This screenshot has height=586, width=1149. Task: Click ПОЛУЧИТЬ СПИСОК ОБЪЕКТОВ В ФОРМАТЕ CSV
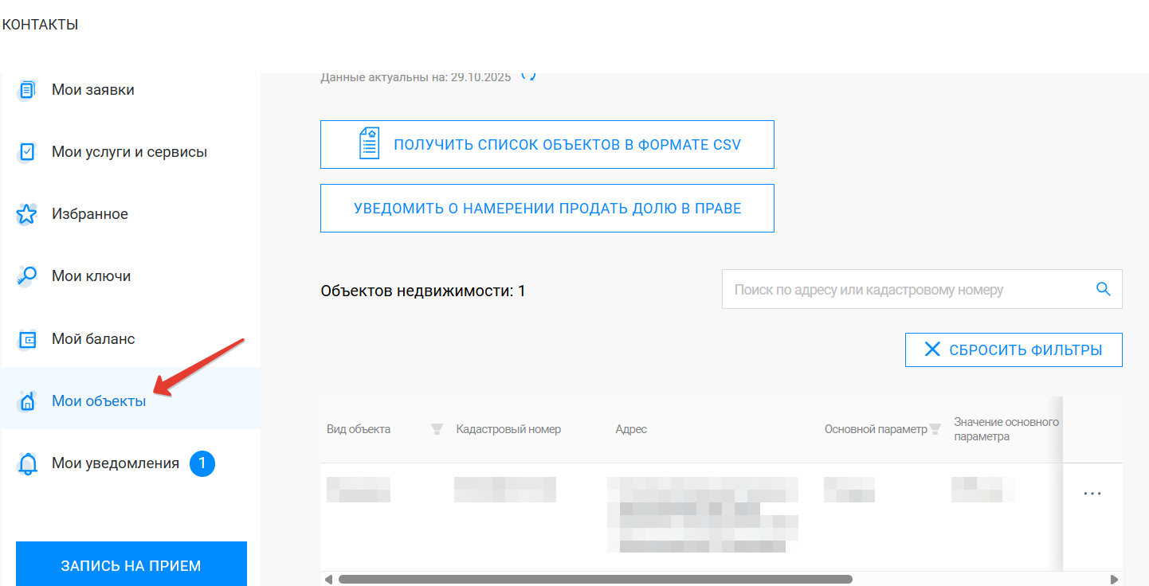pyautogui.click(x=547, y=144)
